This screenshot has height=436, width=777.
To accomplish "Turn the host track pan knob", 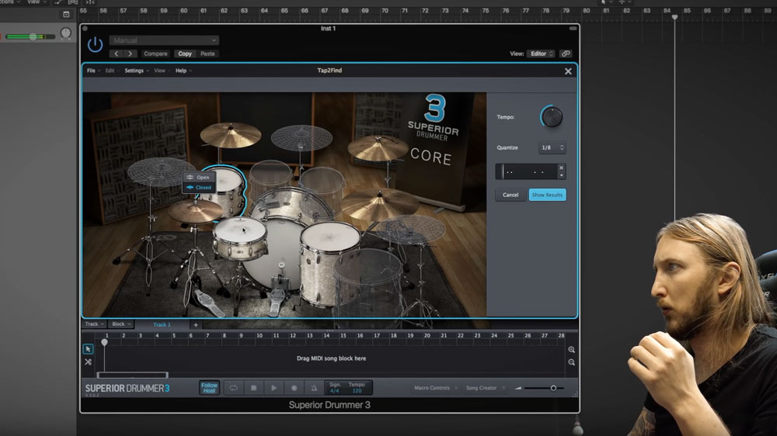I will 65,33.
